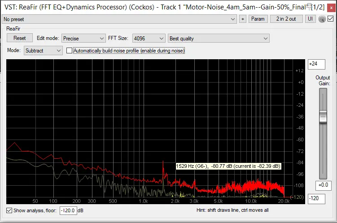
Task: Click the +0.0 output gain value field
Action: coord(323,185)
